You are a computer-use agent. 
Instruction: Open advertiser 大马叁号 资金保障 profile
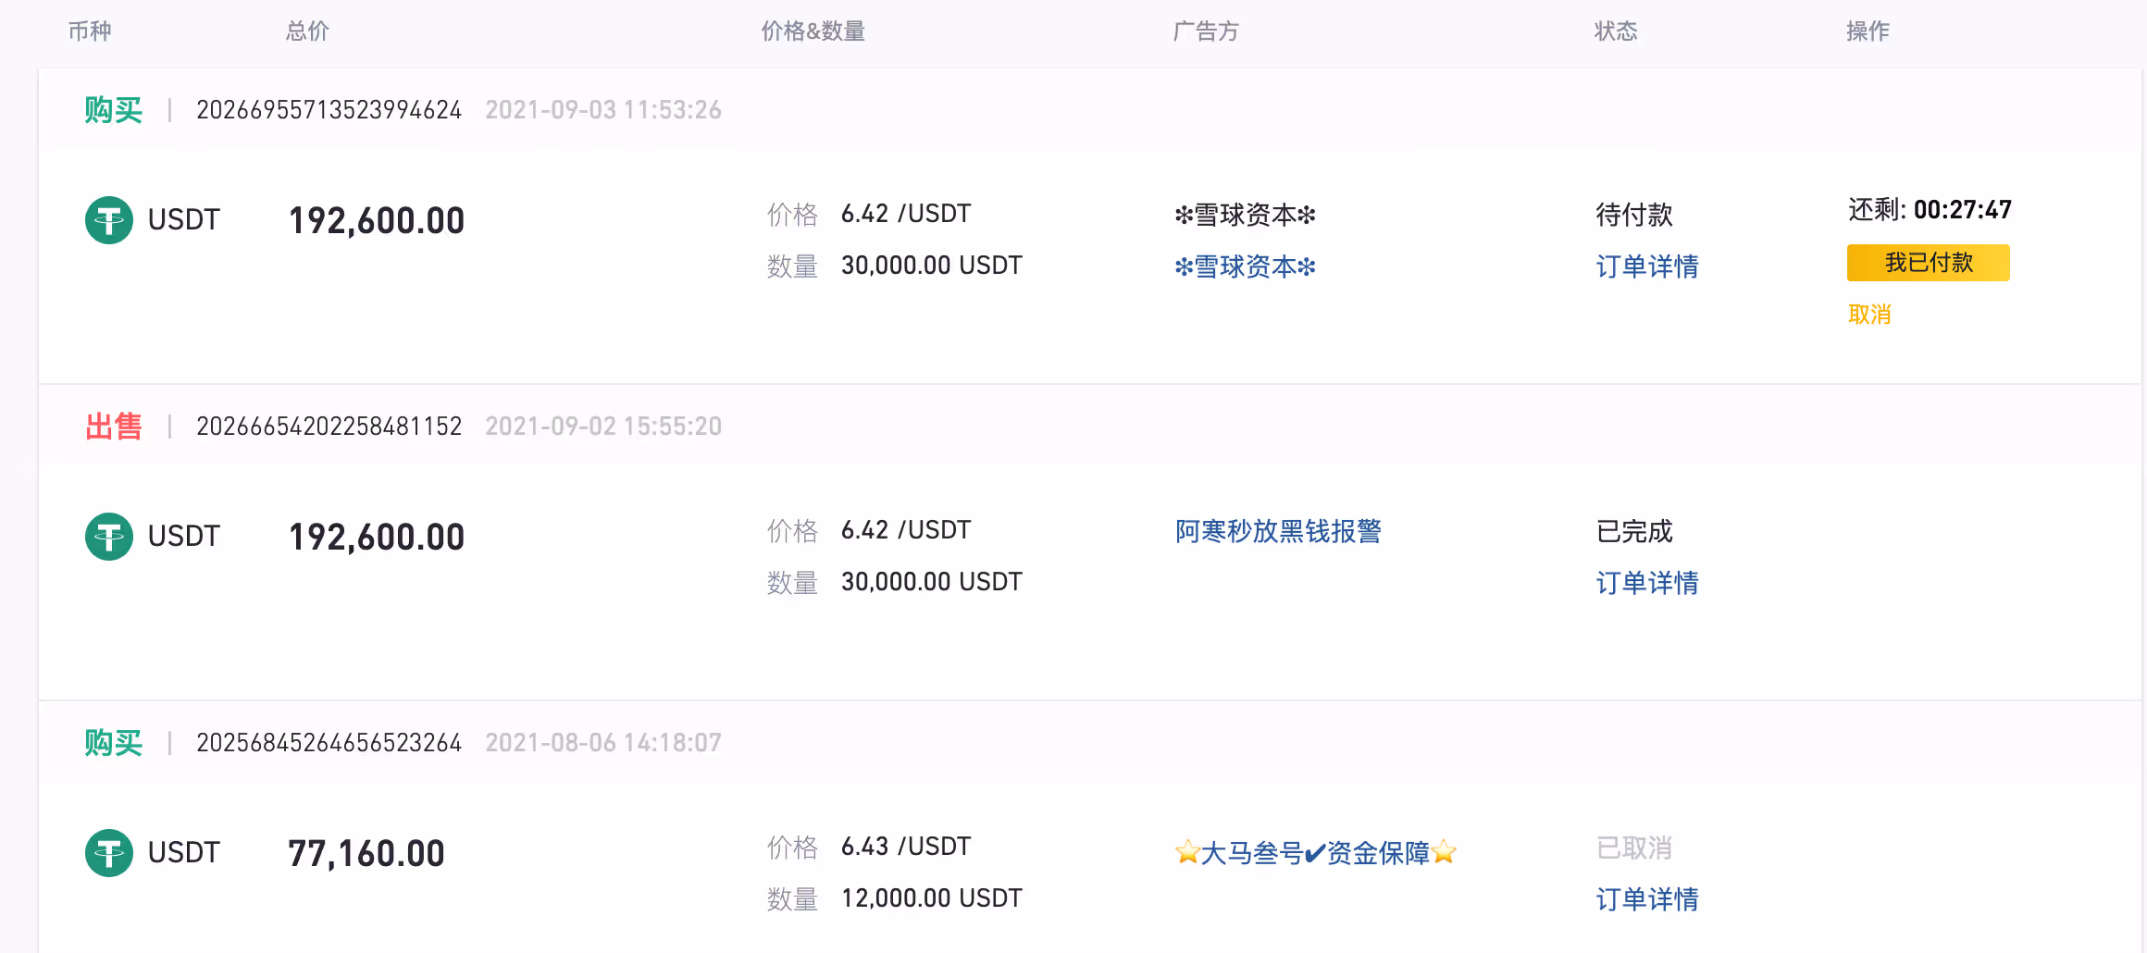(x=1316, y=852)
